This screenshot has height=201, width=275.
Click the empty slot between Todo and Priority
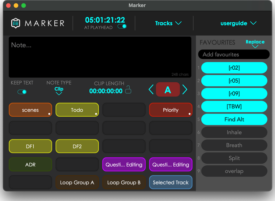(124, 110)
